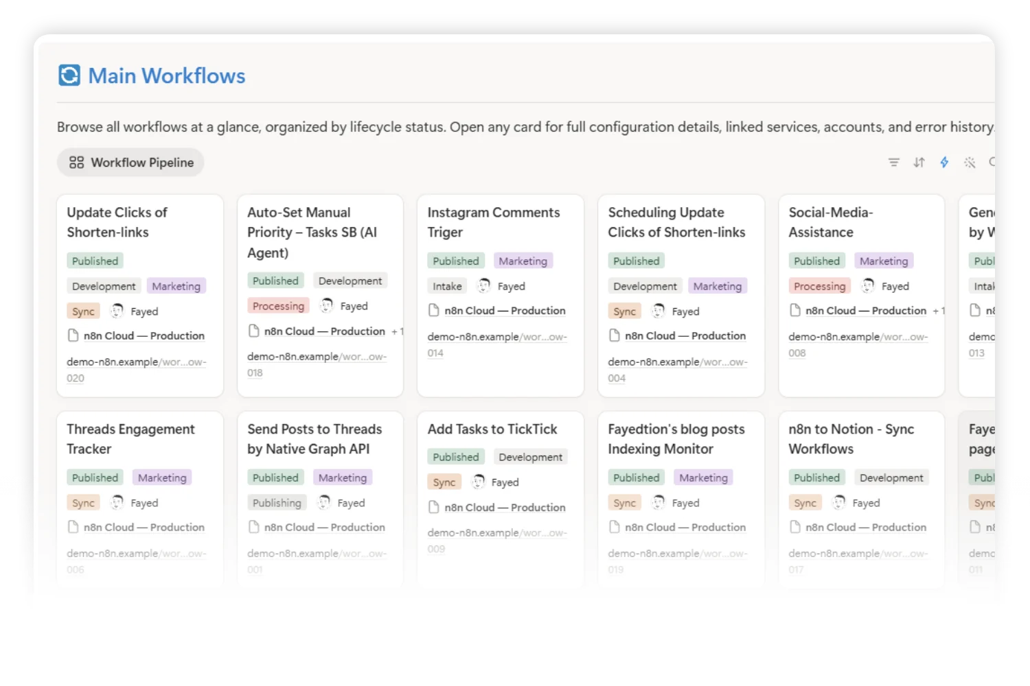
Task: Click Fayed avatar on Instagram Comments card
Action: tap(484, 286)
